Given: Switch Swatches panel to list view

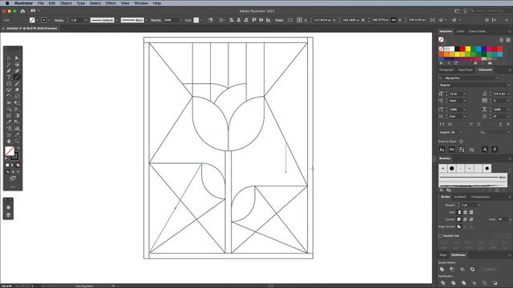Looking at the screenshot, I should pos(502,40).
